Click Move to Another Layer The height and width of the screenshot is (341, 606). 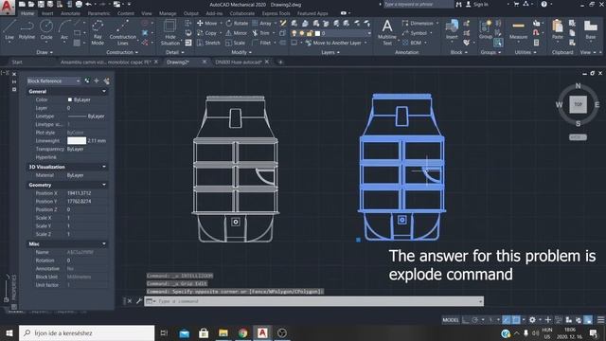[x=333, y=43]
